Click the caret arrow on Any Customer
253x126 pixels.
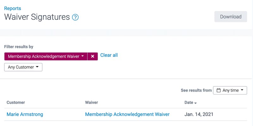37,67
